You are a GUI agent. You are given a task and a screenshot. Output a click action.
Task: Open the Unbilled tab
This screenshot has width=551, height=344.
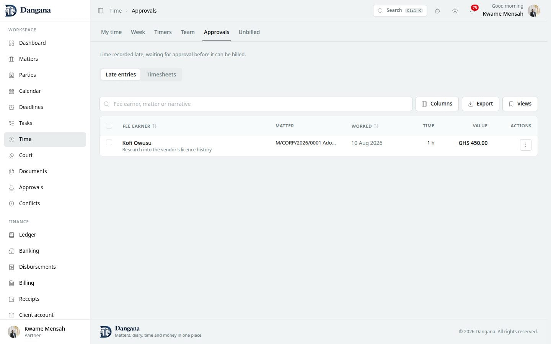[249, 32]
